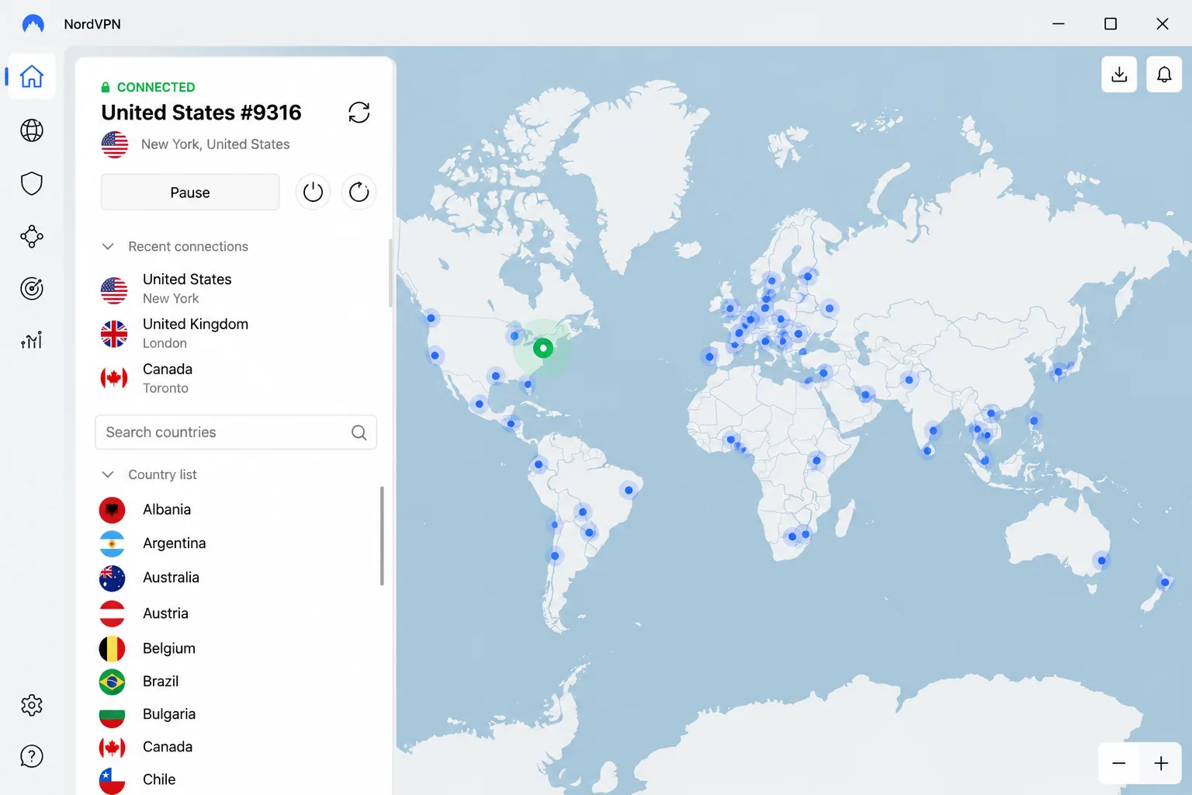This screenshot has height=795, width=1192.
Task: Click the search magnifier icon
Action: click(359, 432)
